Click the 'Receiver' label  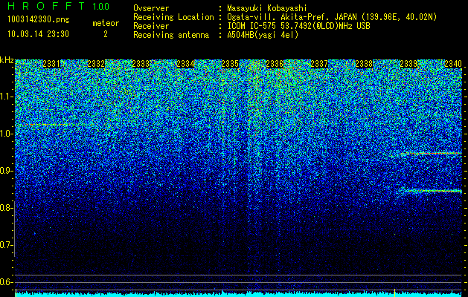point(151,26)
